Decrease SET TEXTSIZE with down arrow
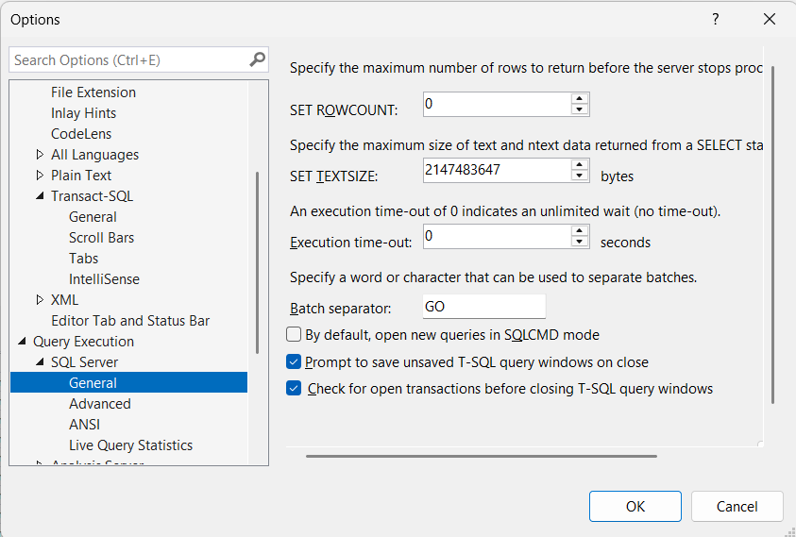The image size is (796, 537). 579,176
